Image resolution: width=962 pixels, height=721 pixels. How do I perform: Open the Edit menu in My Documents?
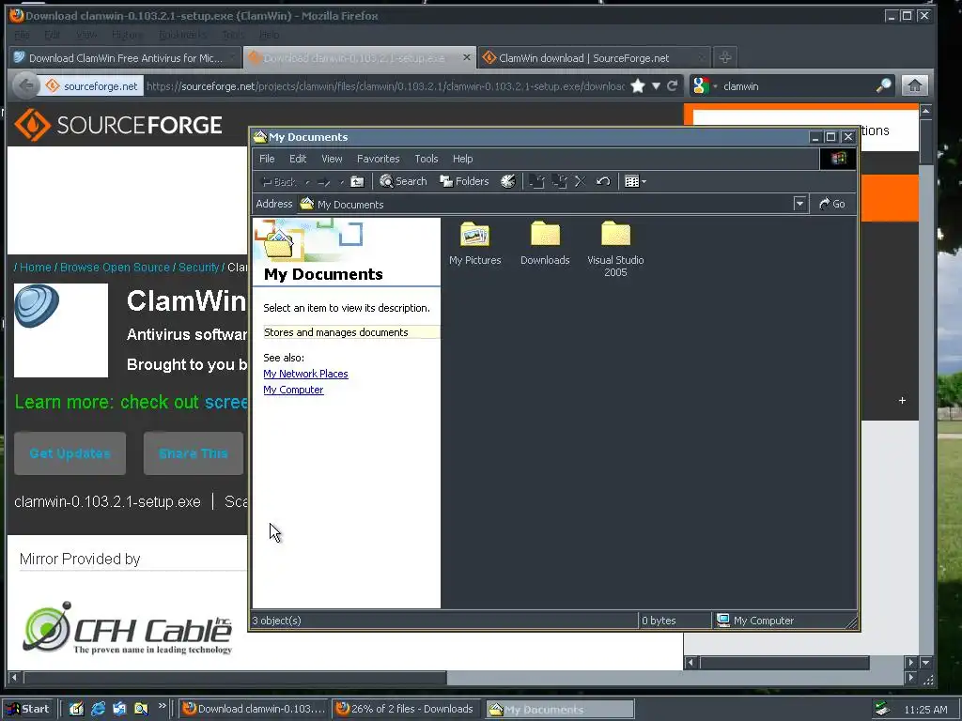(298, 159)
